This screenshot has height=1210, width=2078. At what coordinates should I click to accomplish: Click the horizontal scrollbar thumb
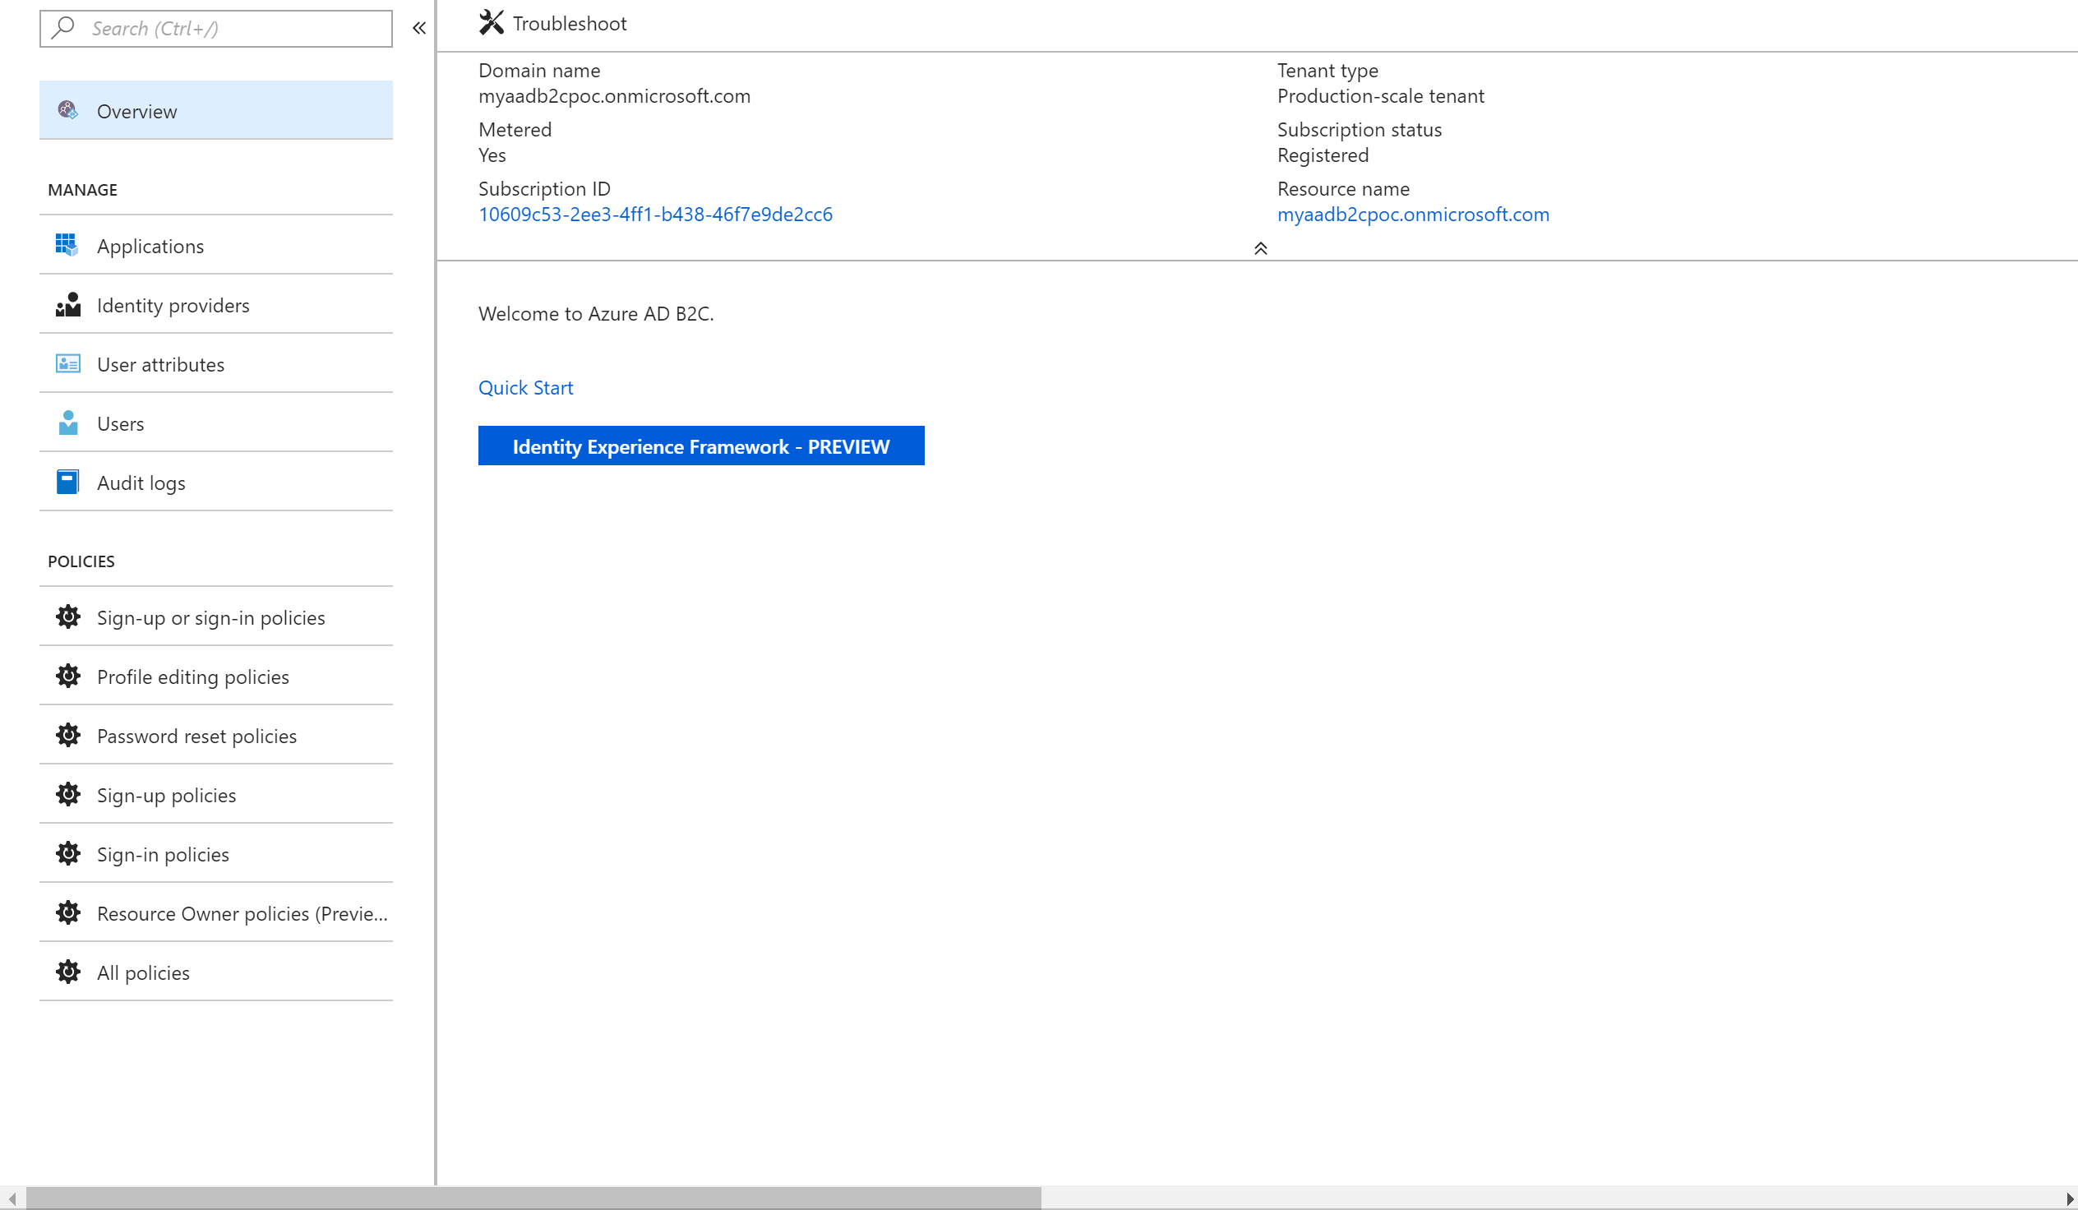[x=533, y=1198]
